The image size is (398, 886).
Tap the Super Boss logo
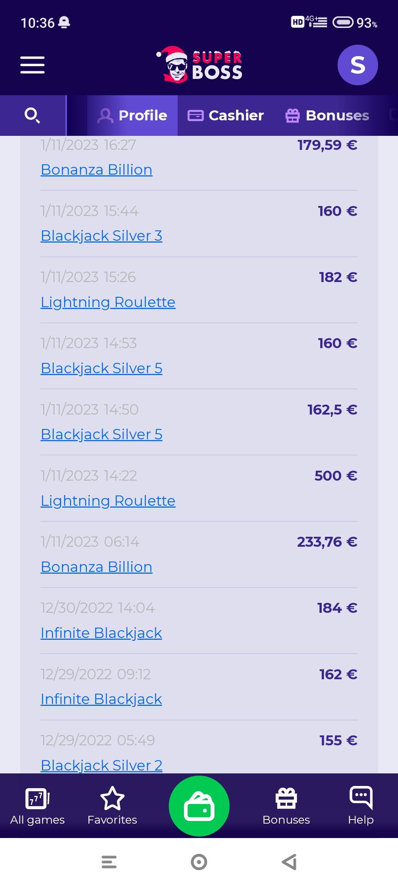(x=199, y=65)
